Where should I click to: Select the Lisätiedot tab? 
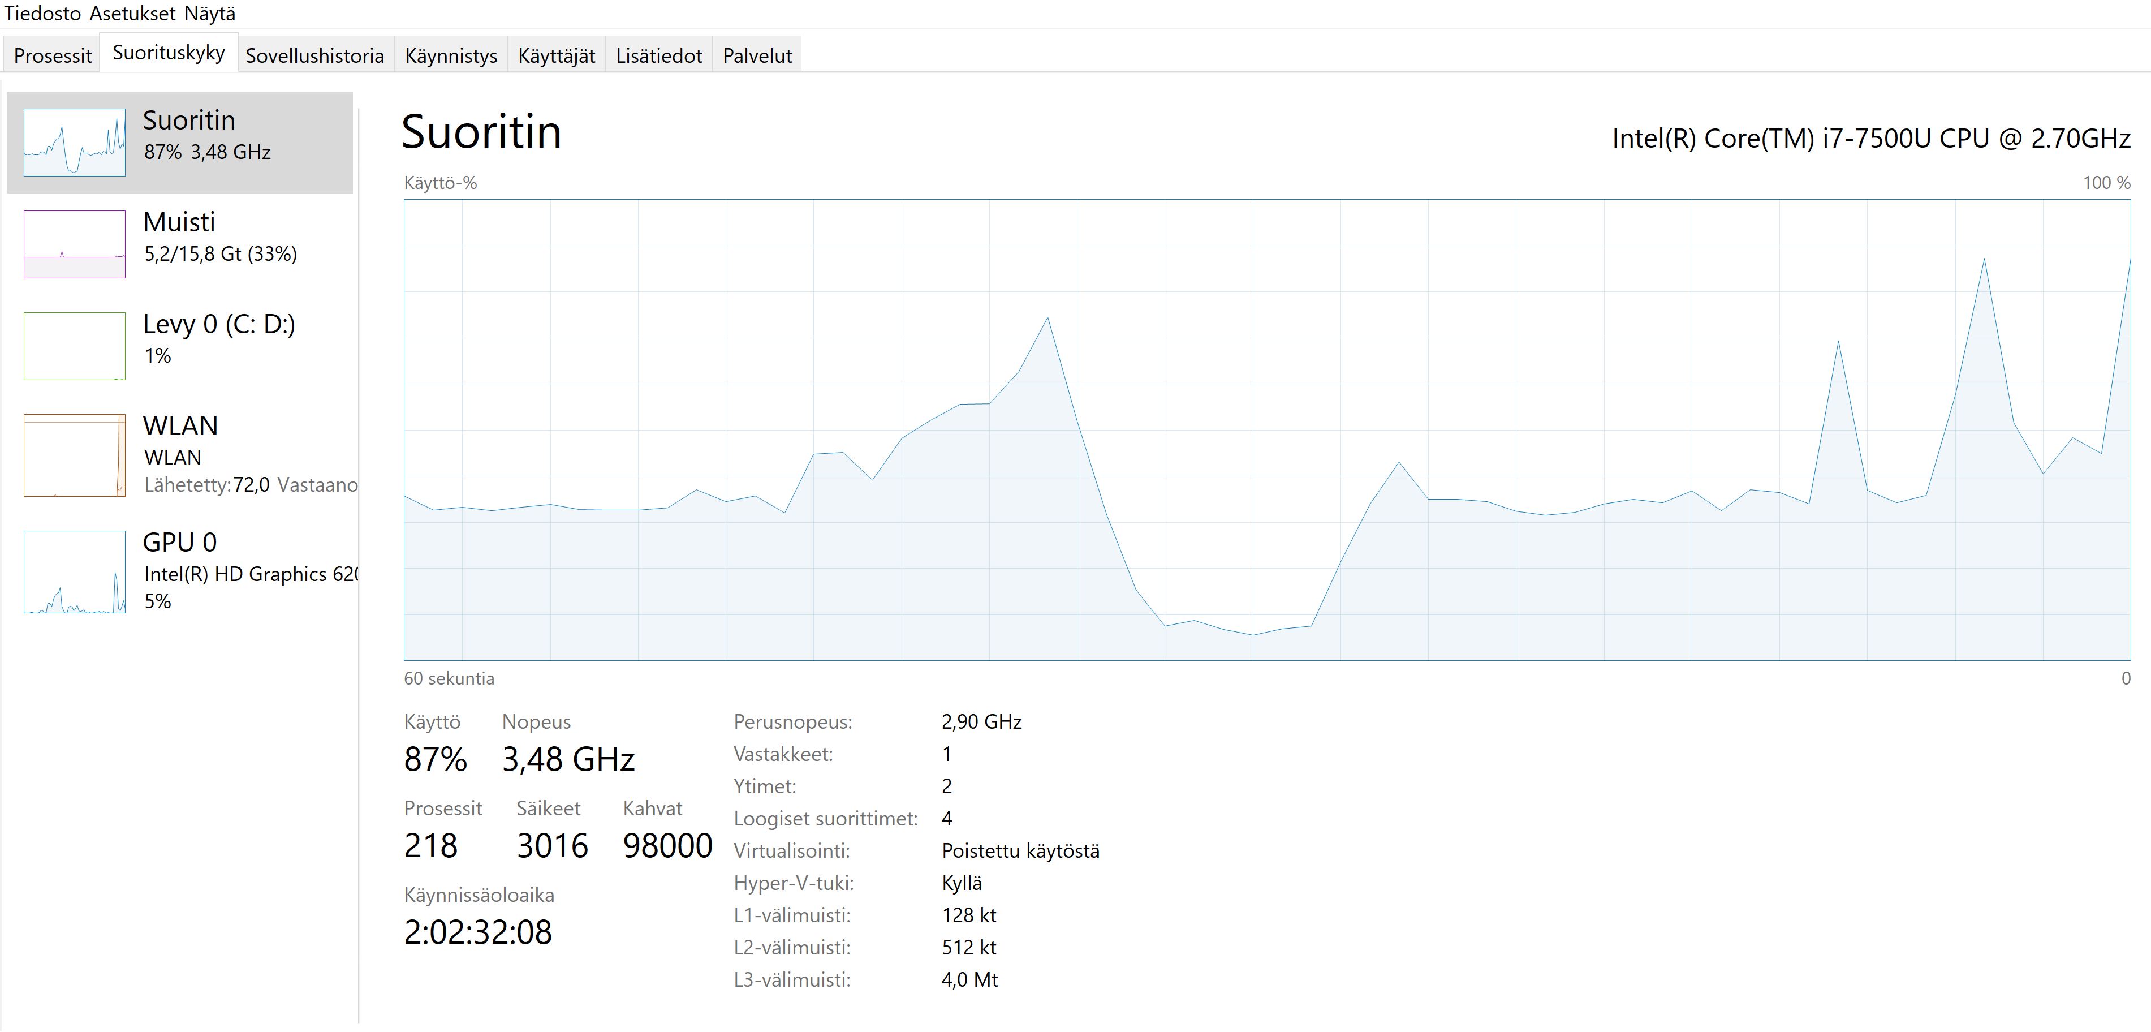click(x=659, y=55)
